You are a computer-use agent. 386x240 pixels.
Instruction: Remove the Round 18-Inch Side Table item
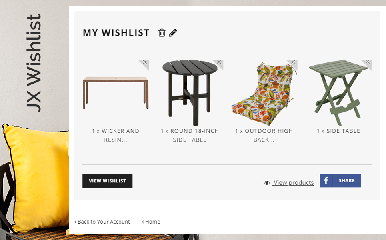pos(219,62)
